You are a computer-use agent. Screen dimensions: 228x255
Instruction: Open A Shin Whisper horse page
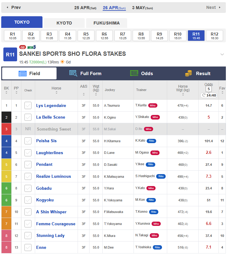click(51, 212)
